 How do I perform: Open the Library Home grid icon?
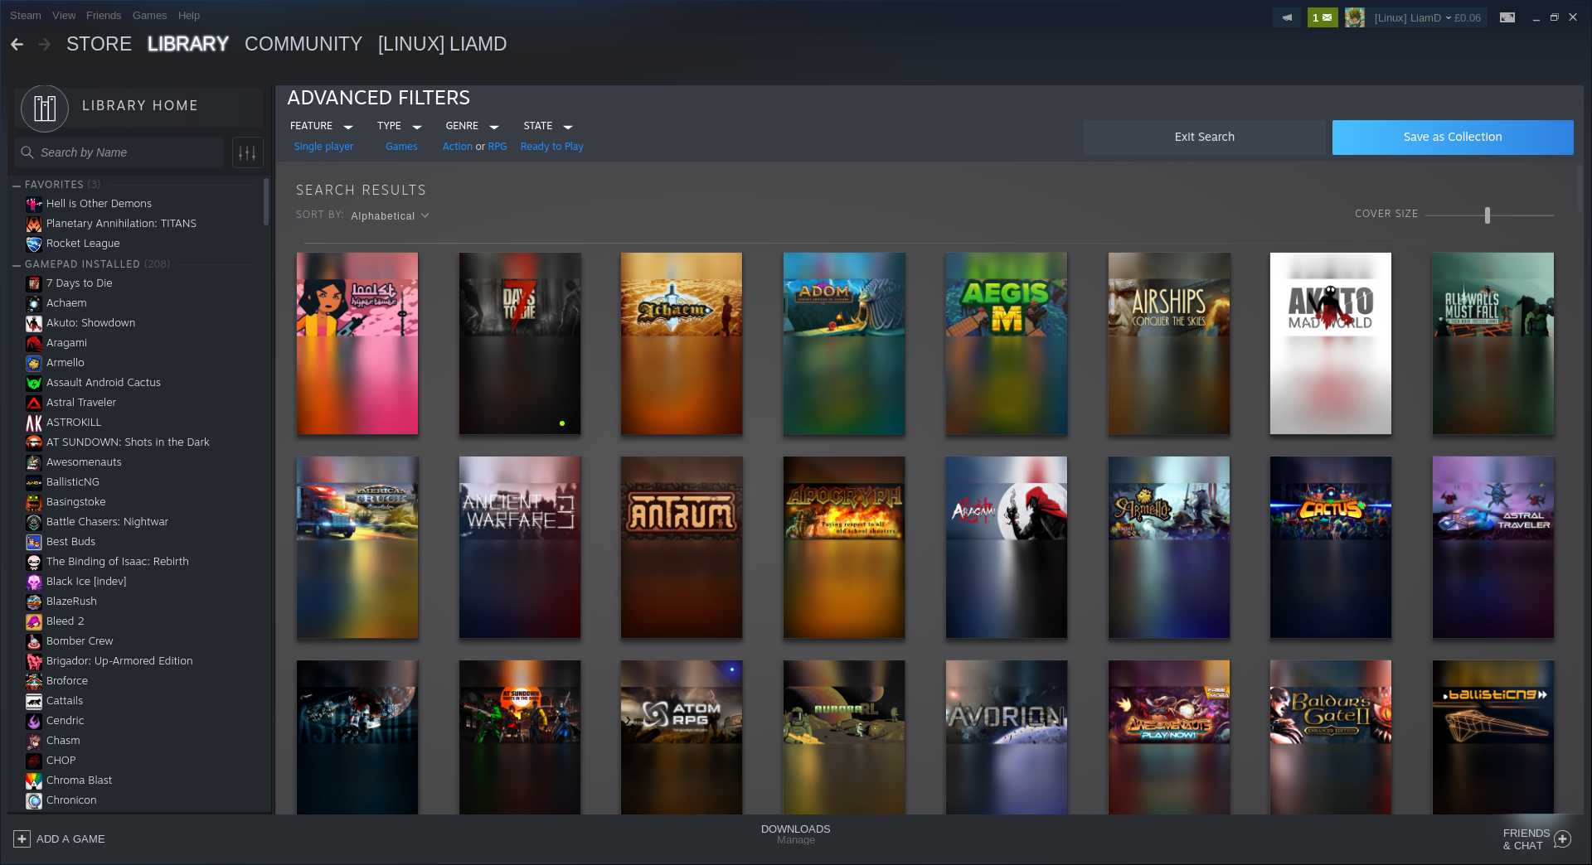[x=45, y=108]
